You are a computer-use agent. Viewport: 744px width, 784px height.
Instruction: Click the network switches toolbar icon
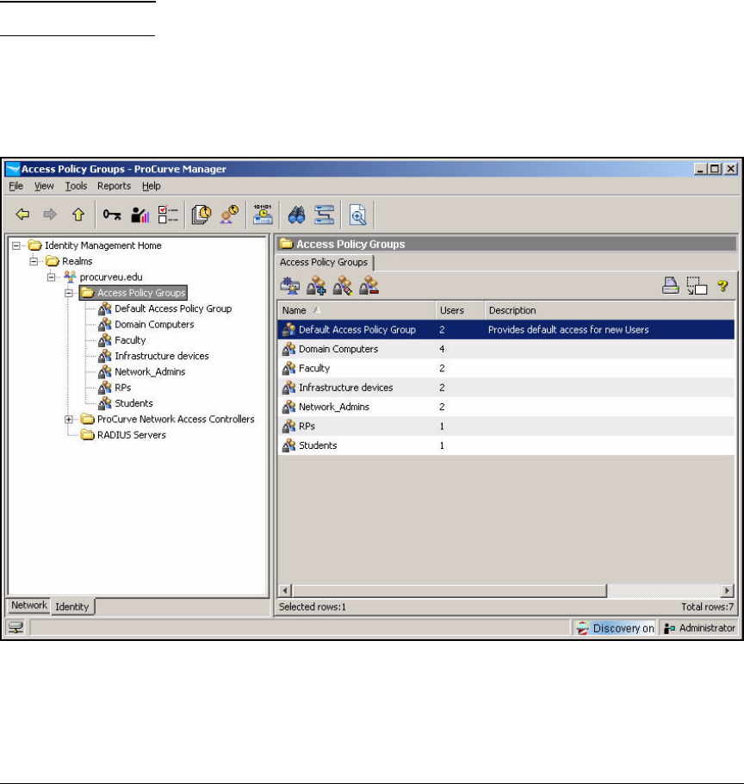click(x=325, y=215)
